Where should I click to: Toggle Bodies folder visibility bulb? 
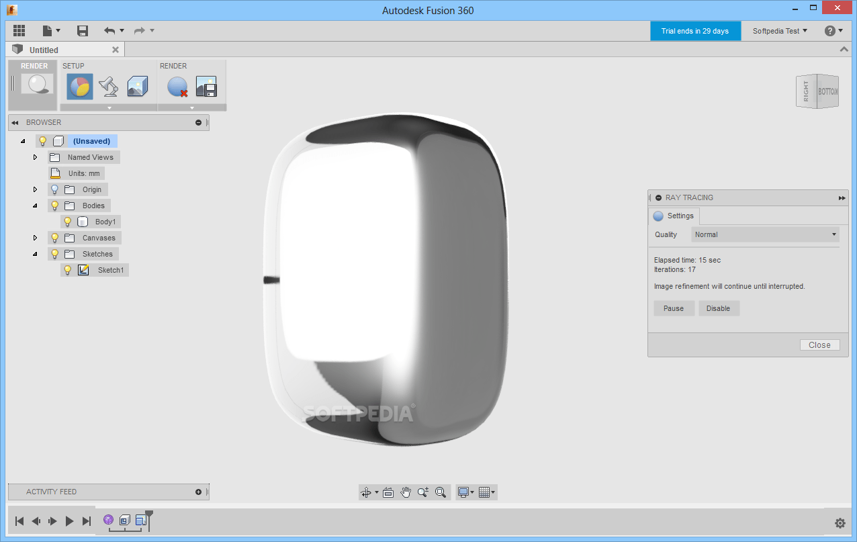(55, 206)
